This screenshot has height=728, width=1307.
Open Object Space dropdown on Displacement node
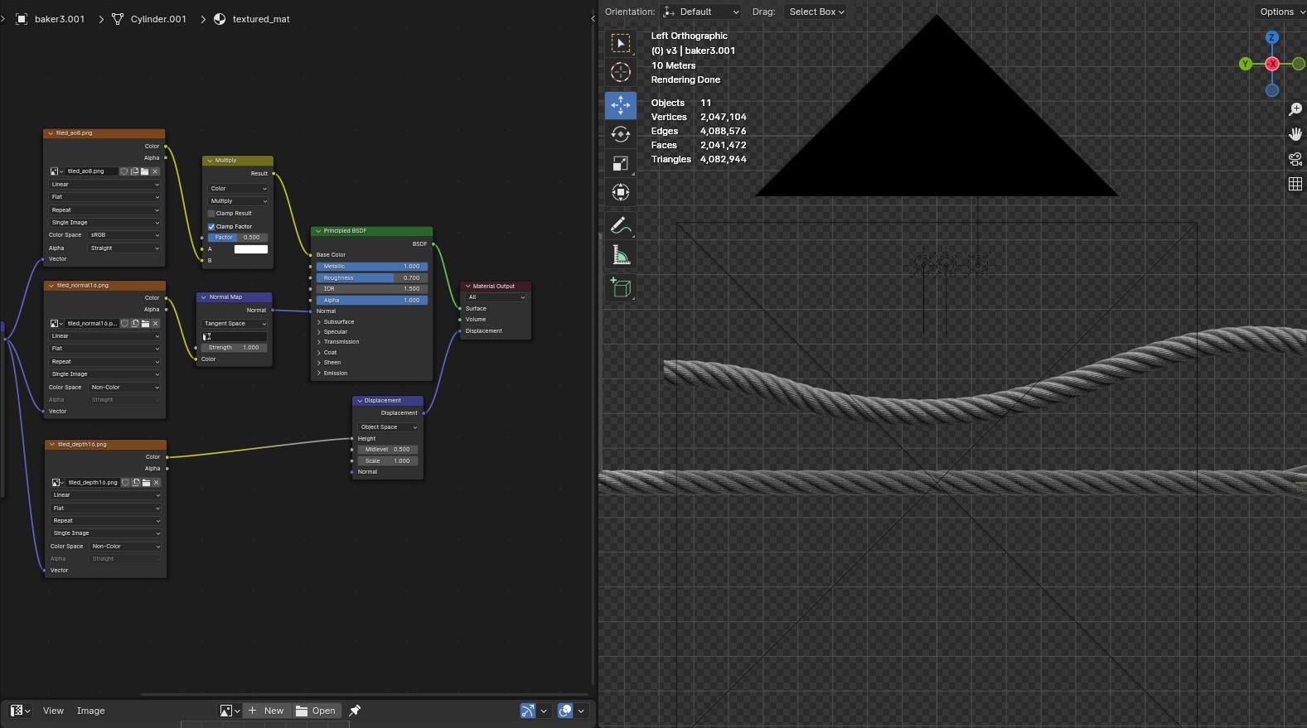[x=388, y=427]
